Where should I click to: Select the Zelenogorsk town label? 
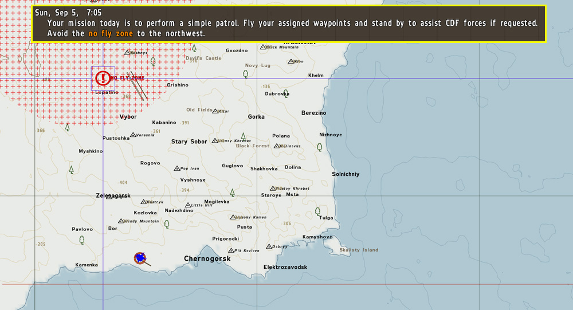113,195
